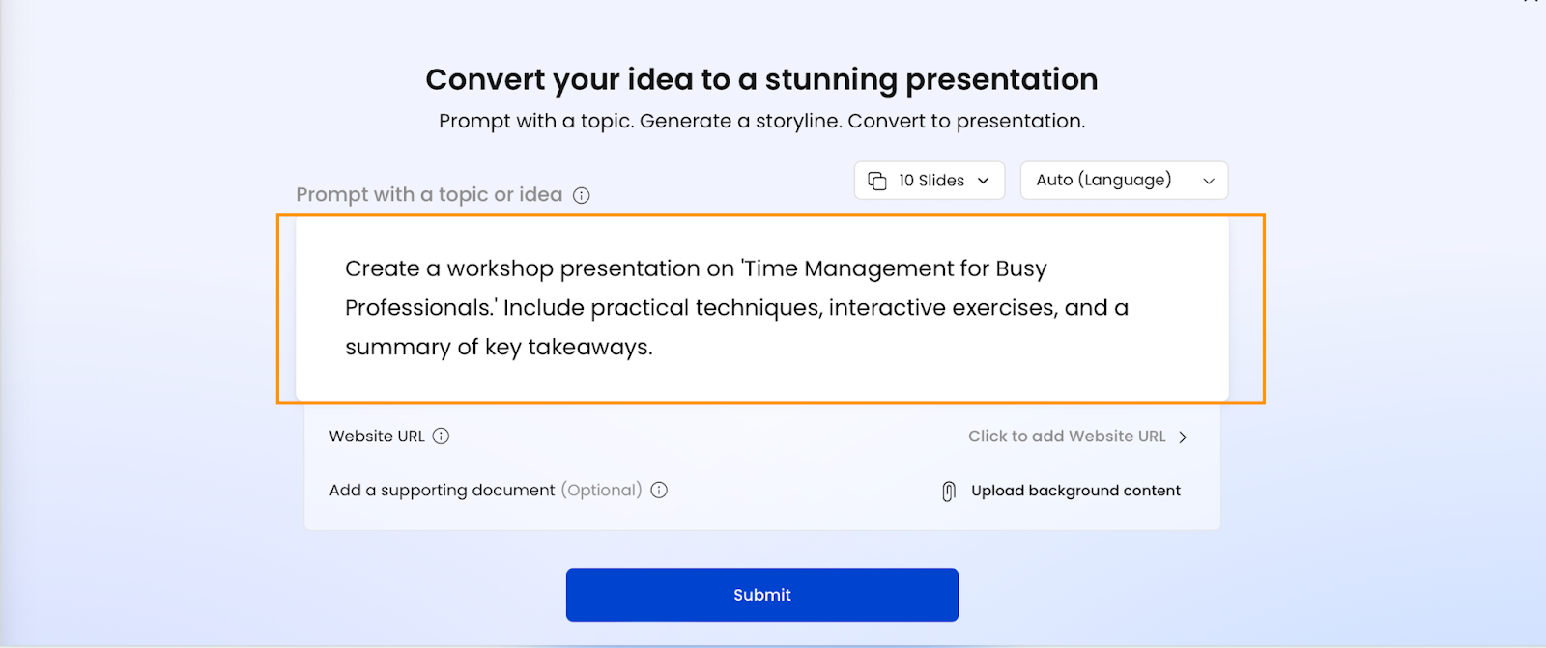
Task: Click the slides stack icon in the 10 Slides selector
Action: coord(877,181)
